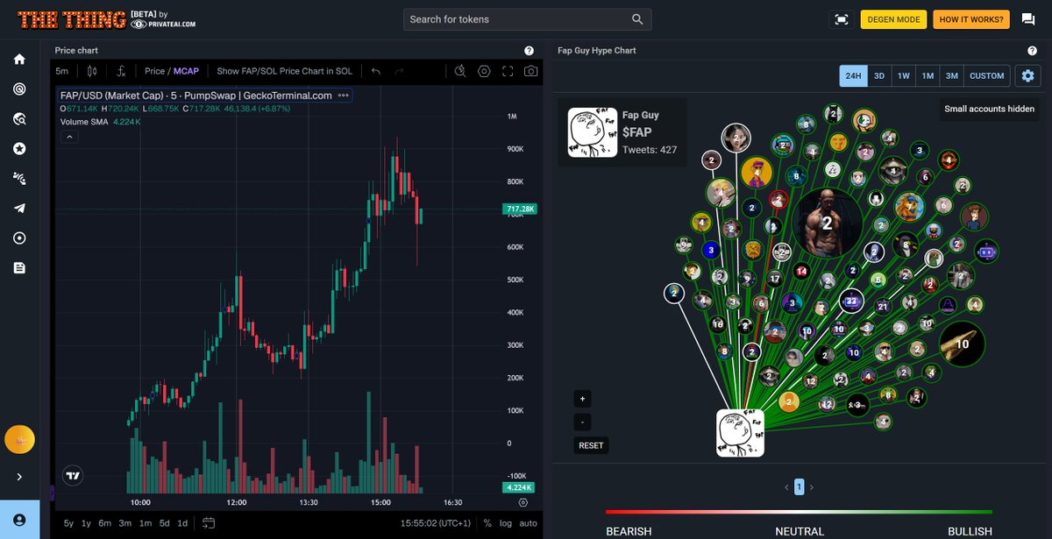Switch chart to MCAP mode

point(186,71)
